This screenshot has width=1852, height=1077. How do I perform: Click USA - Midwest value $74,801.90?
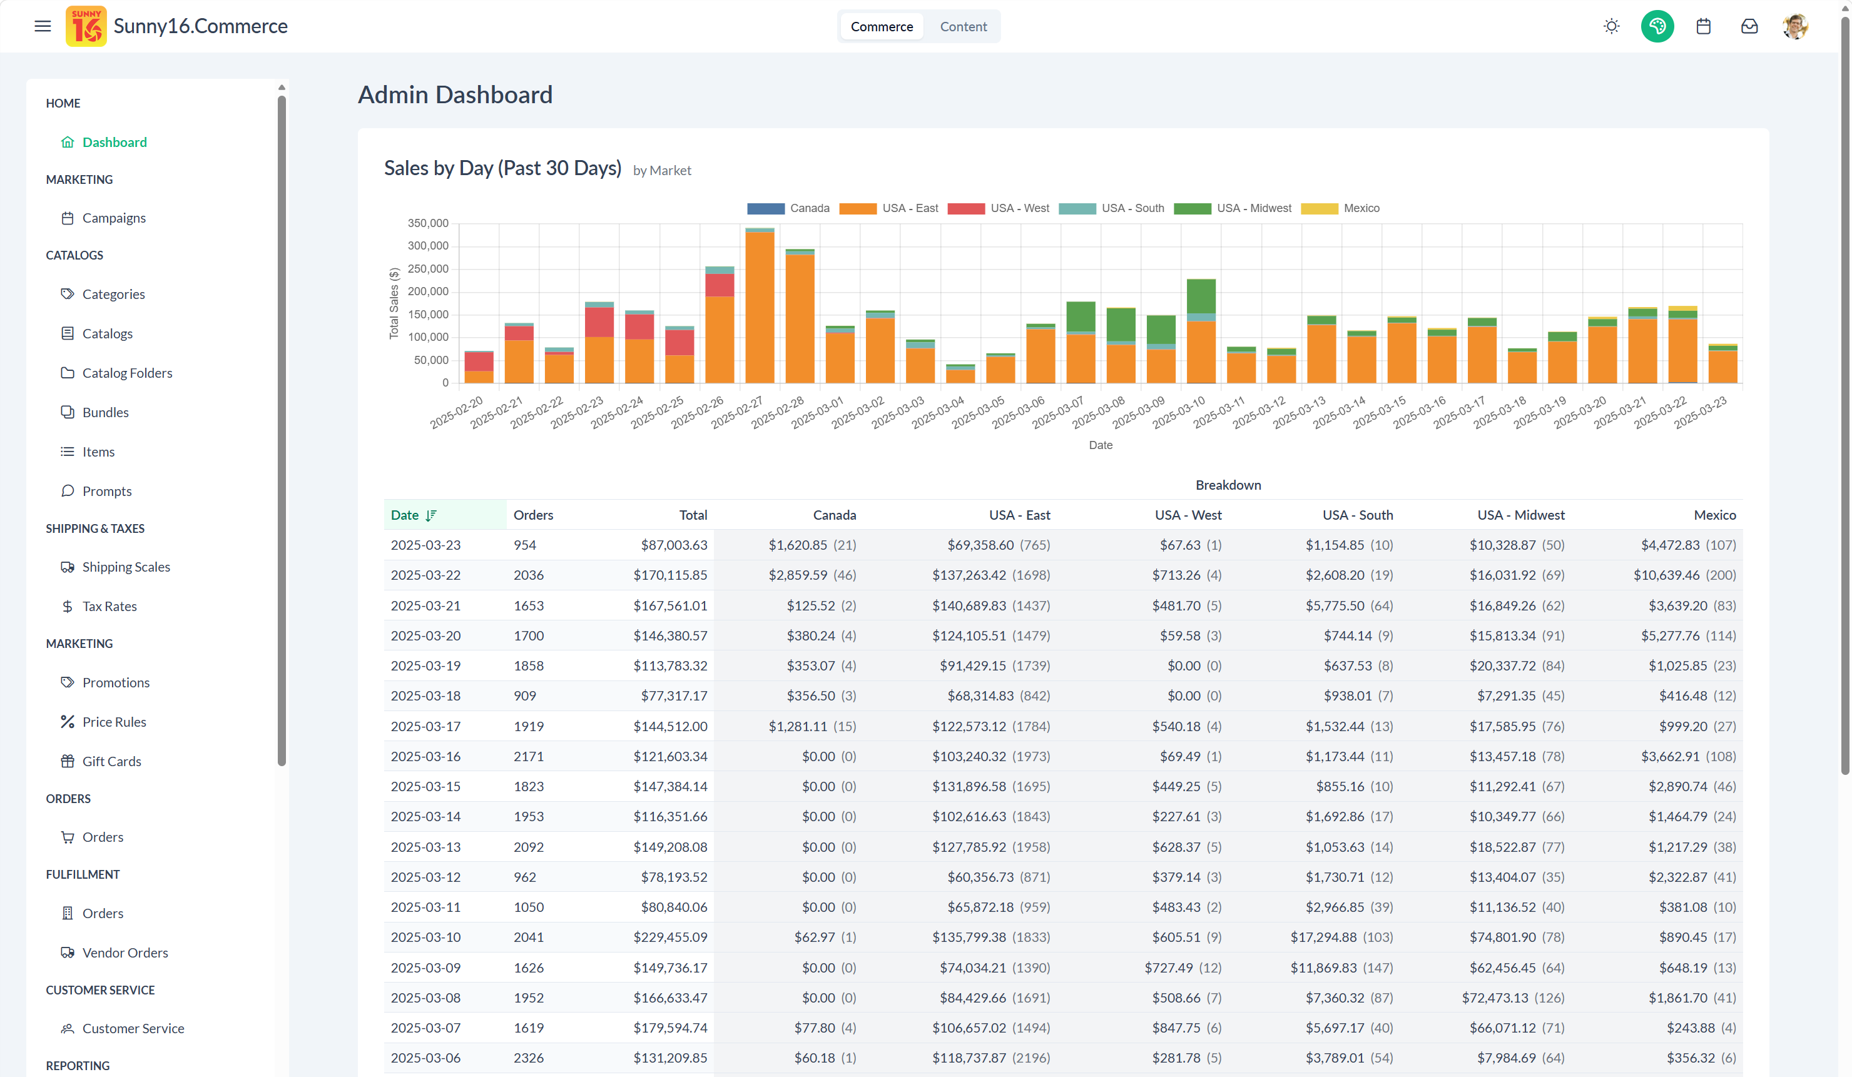tap(1502, 938)
